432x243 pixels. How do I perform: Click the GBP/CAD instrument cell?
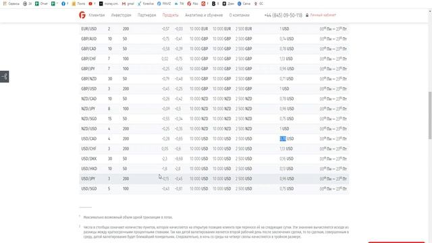coord(88,49)
